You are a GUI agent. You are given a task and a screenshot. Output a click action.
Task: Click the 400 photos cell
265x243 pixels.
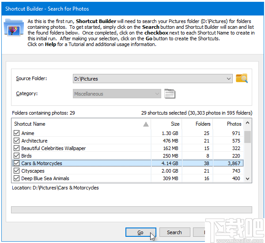(x=236, y=178)
